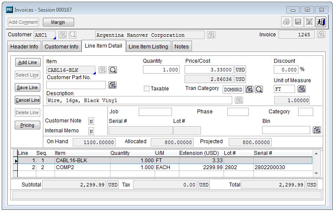Click icon at end of Description field
The height and width of the screenshot is (212, 334).
tap(239, 100)
